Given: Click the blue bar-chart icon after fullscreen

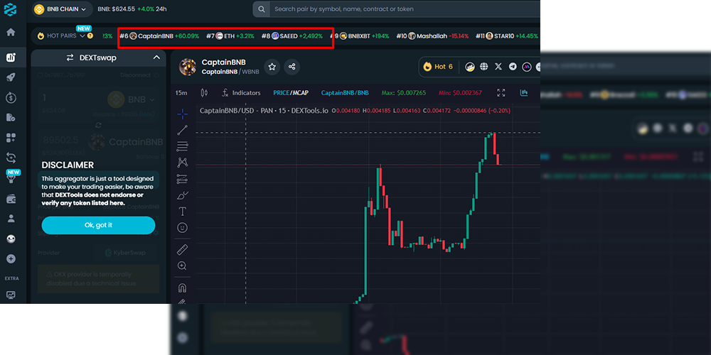Looking at the screenshot, I should (x=524, y=93).
